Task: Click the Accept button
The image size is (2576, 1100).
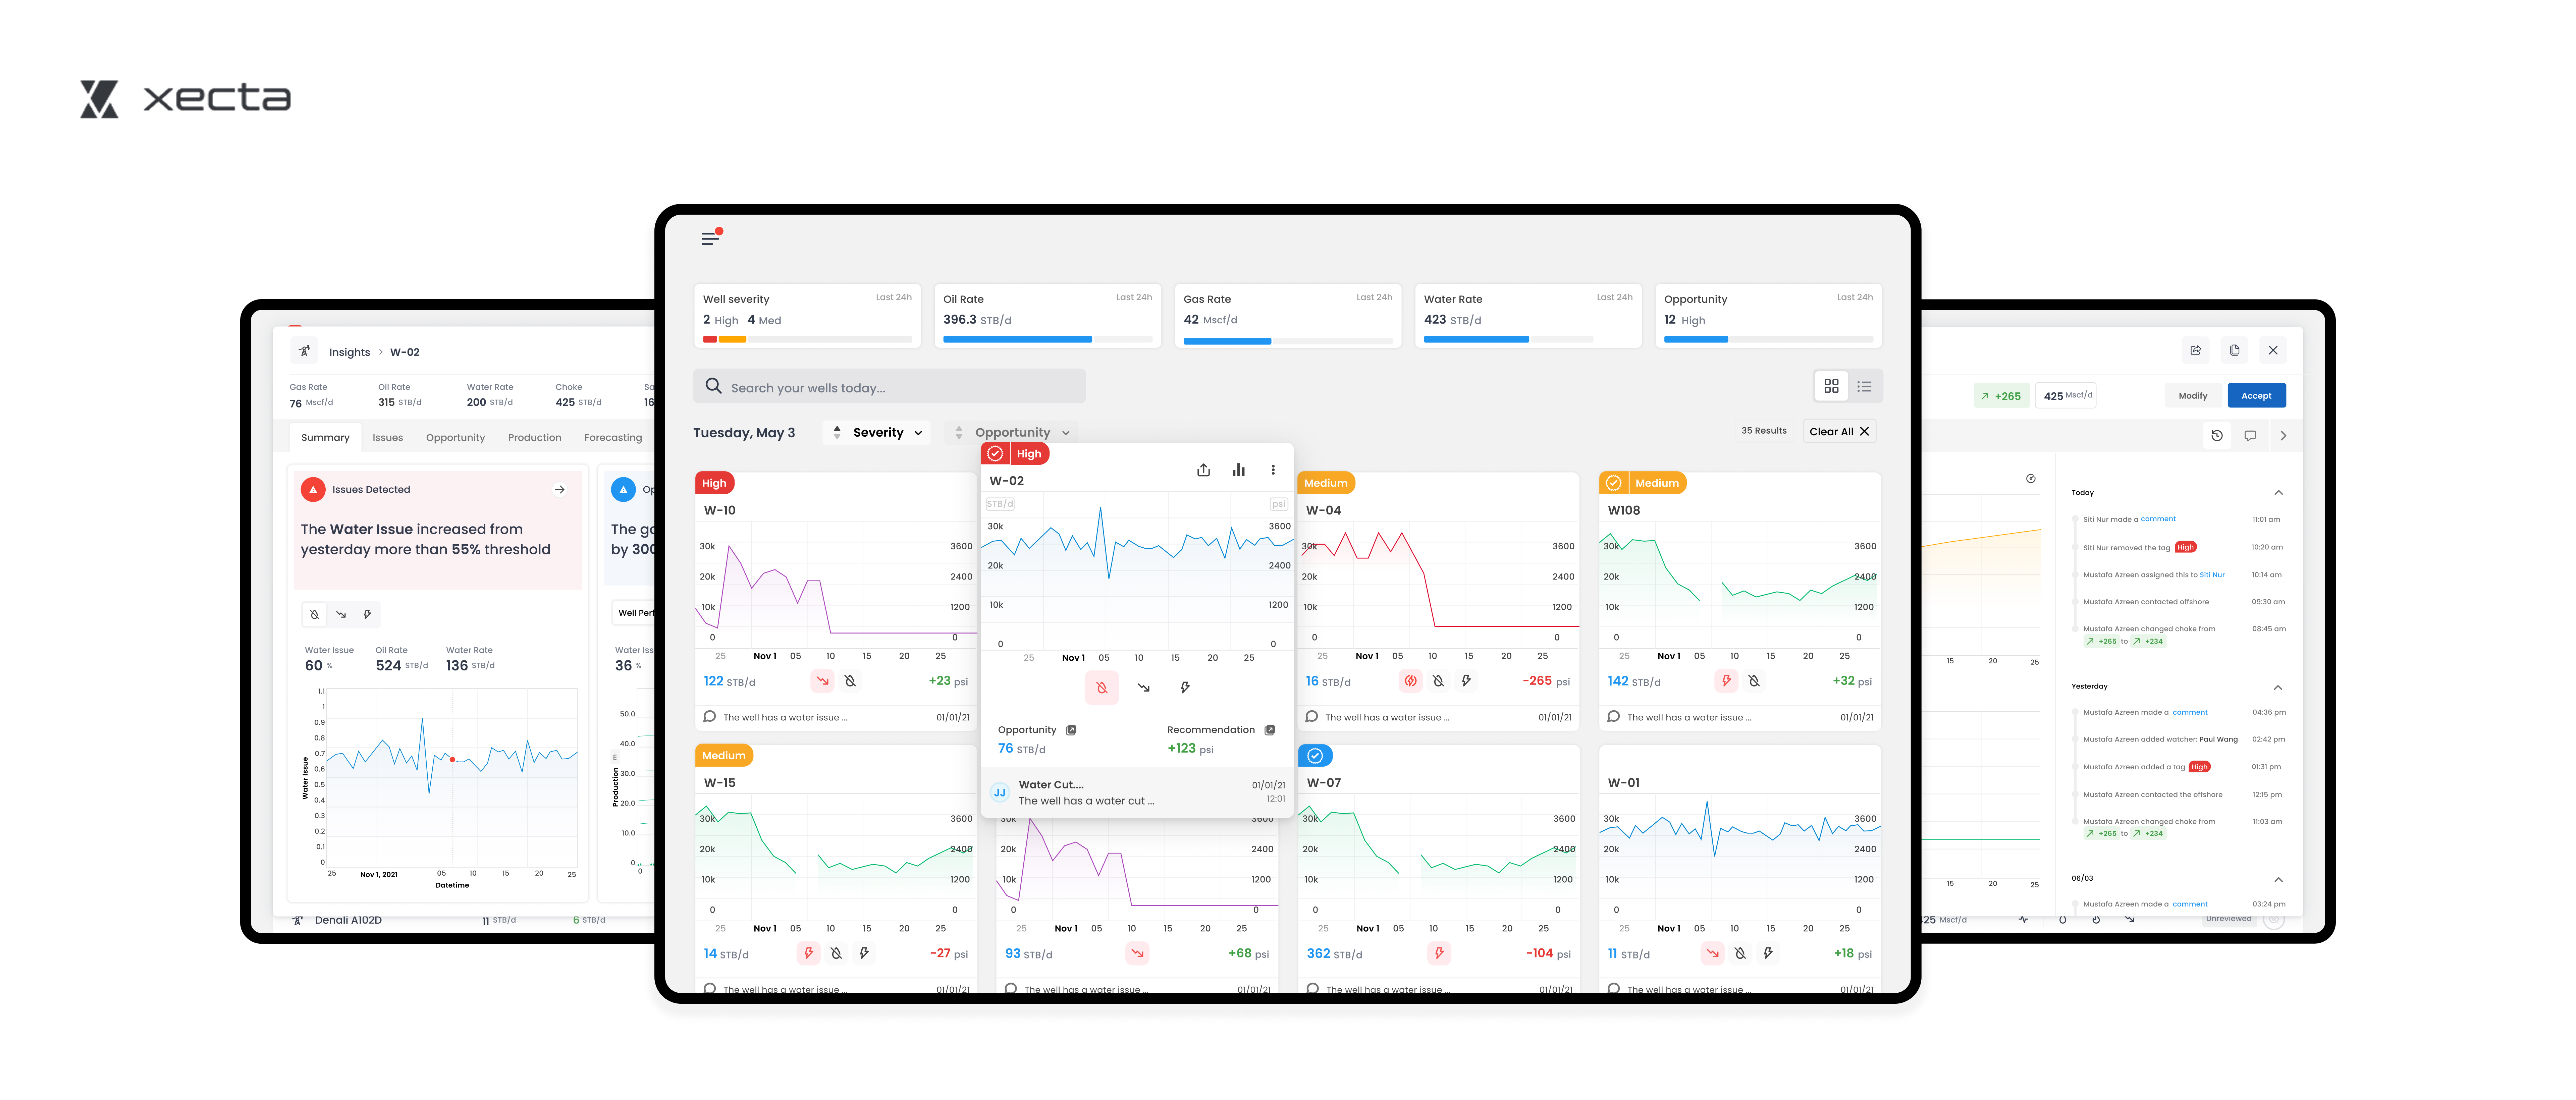Action: click(x=2256, y=396)
